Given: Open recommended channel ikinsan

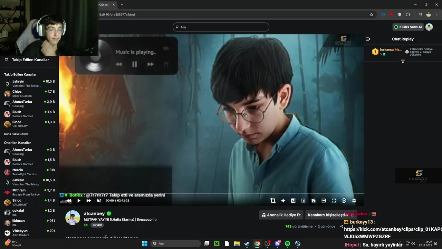Looking at the screenshot, I should click(29, 223).
